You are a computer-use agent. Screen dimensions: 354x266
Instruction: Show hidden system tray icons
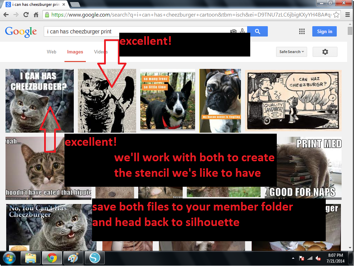coord(293,258)
